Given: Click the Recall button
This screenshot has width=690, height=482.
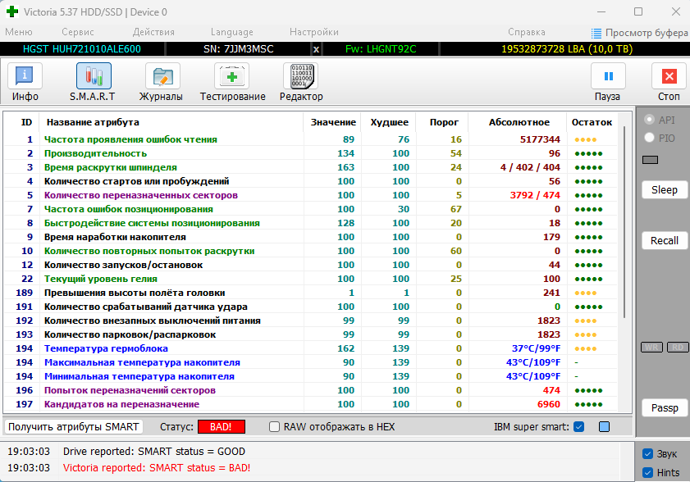Looking at the screenshot, I should point(664,240).
